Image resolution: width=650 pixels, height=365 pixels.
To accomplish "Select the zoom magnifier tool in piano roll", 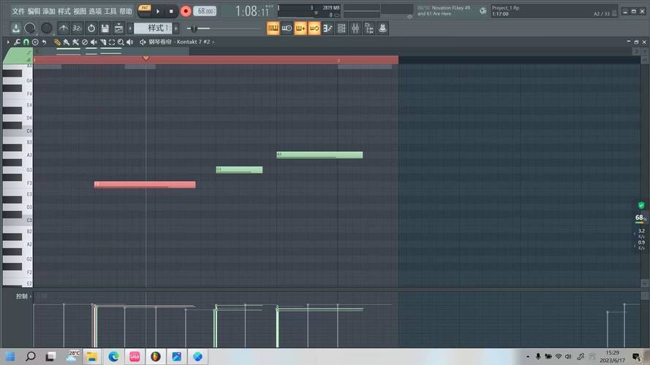I will (119, 42).
